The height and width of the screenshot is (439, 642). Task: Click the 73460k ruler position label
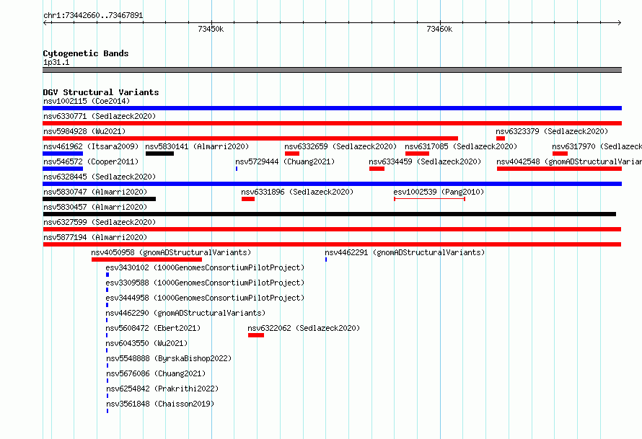[439, 29]
